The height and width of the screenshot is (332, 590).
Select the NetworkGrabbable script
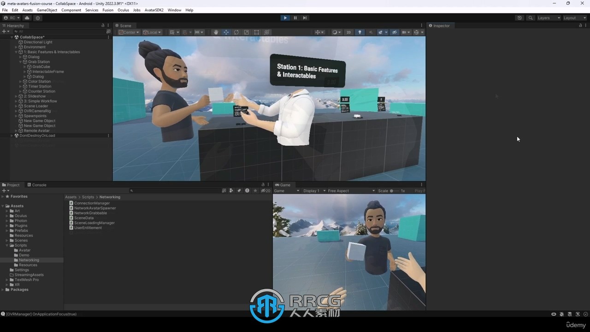tap(90, 213)
